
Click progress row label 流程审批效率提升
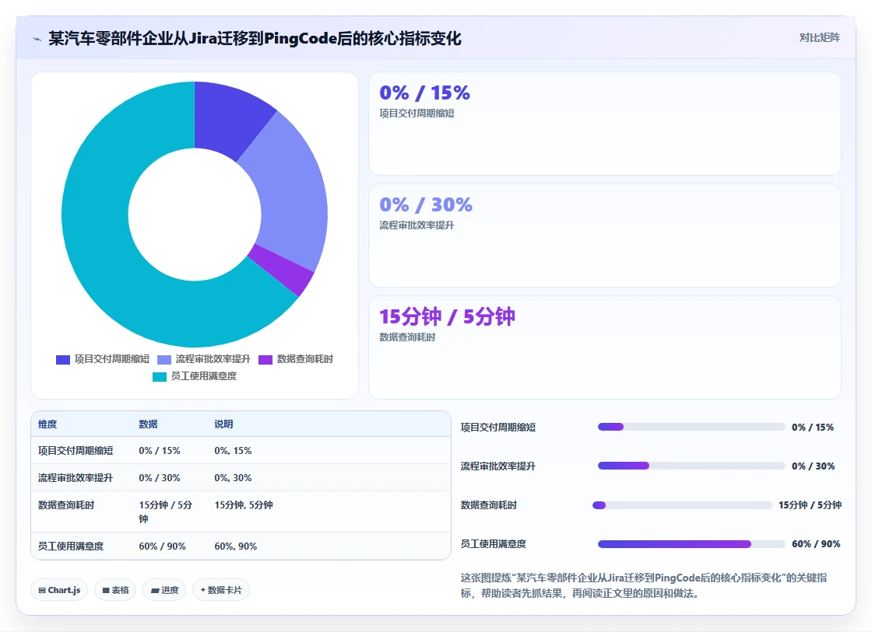click(498, 466)
